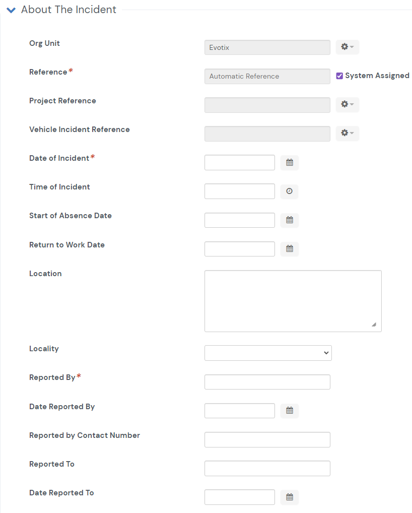Uncheck the System Assigned checkbox

(339, 76)
